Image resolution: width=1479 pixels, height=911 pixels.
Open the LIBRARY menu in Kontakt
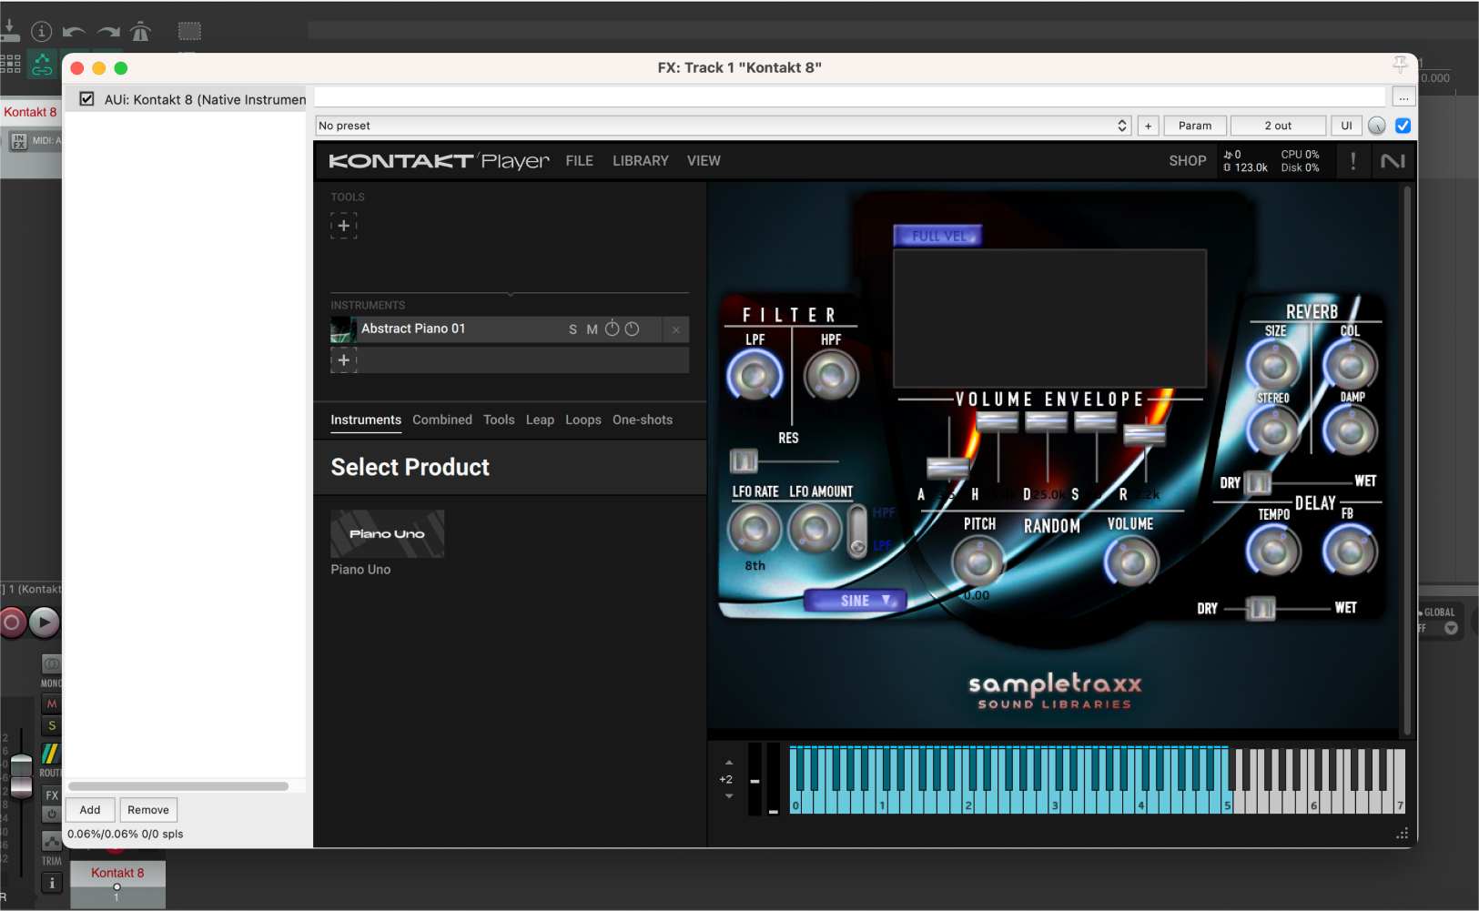click(640, 161)
